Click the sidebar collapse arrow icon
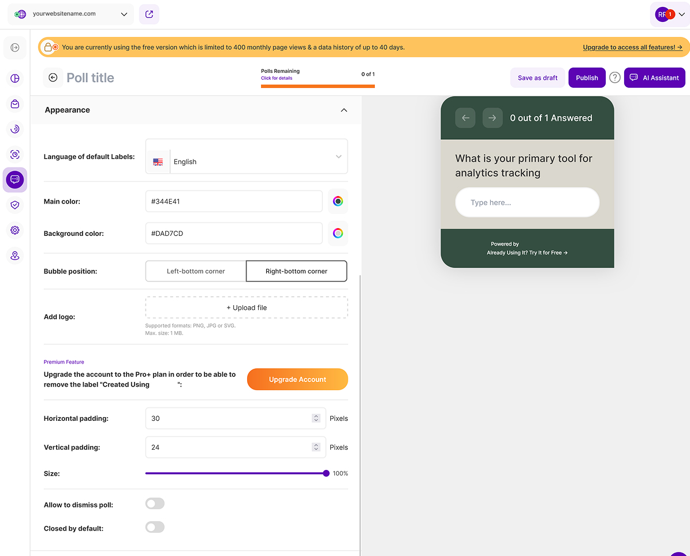The height and width of the screenshot is (556, 690). tap(15, 47)
